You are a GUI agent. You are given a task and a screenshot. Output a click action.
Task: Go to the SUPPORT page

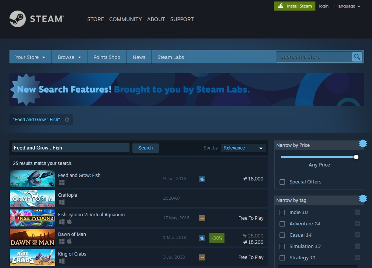[182, 19]
